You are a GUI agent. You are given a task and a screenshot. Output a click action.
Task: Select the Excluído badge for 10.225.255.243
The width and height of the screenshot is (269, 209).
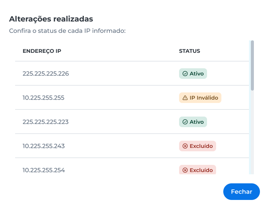click(x=198, y=146)
